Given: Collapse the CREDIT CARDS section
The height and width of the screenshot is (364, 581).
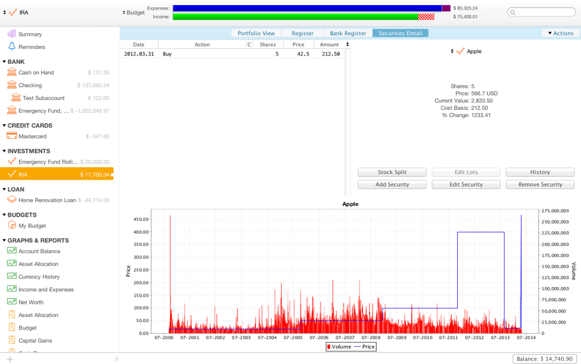Looking at the screenshot, I should [4, 126].
